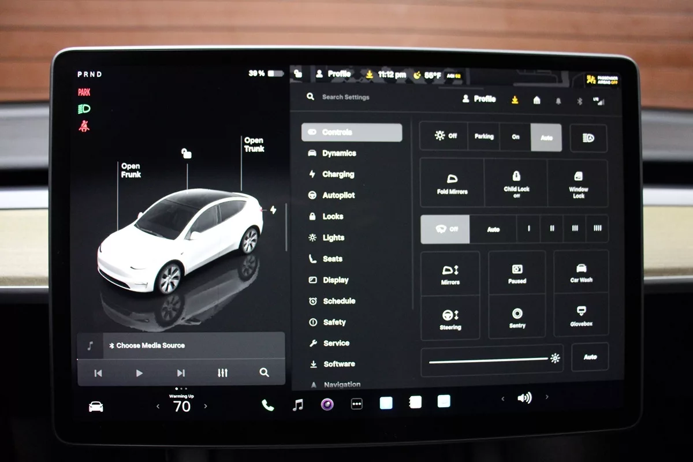
Task: Open the phone app in bottom bar
Action: click(268, 405)
